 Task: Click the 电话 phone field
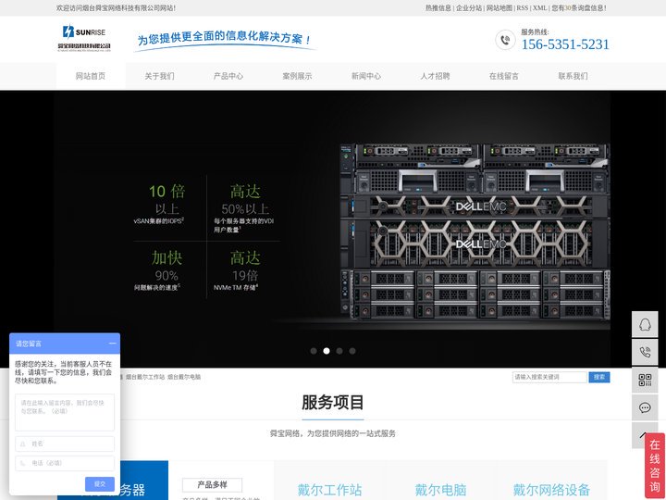tap(65, 463)
